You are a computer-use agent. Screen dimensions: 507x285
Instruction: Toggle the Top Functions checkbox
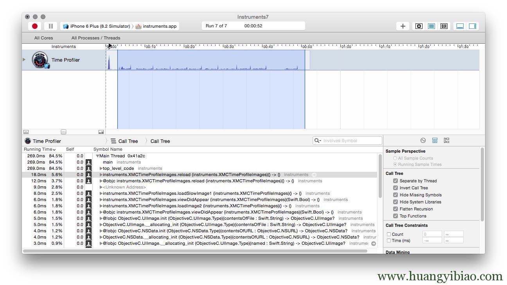pos(396,216)
